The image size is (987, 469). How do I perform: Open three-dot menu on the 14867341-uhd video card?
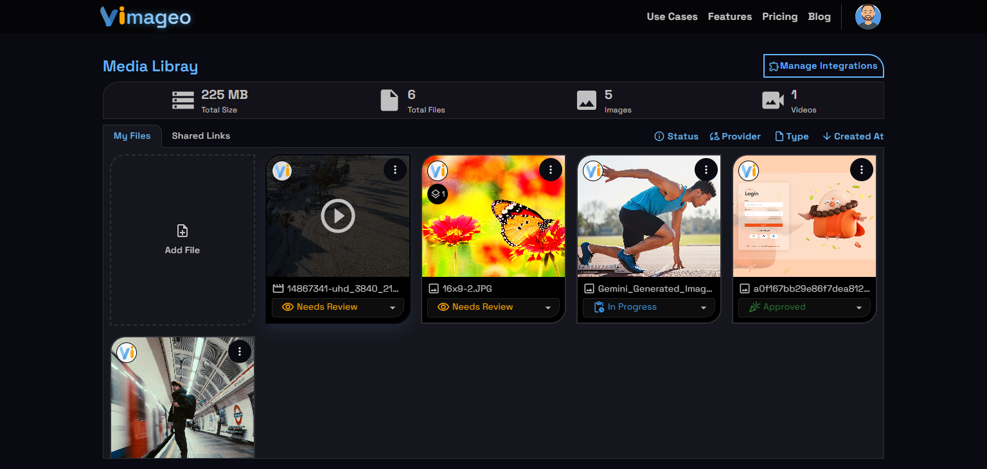(395, 170)
